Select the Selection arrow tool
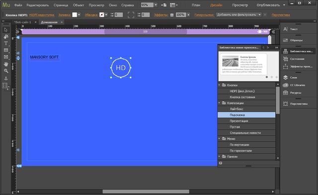This screenshot has width=318, height=195. click(5, 30)
